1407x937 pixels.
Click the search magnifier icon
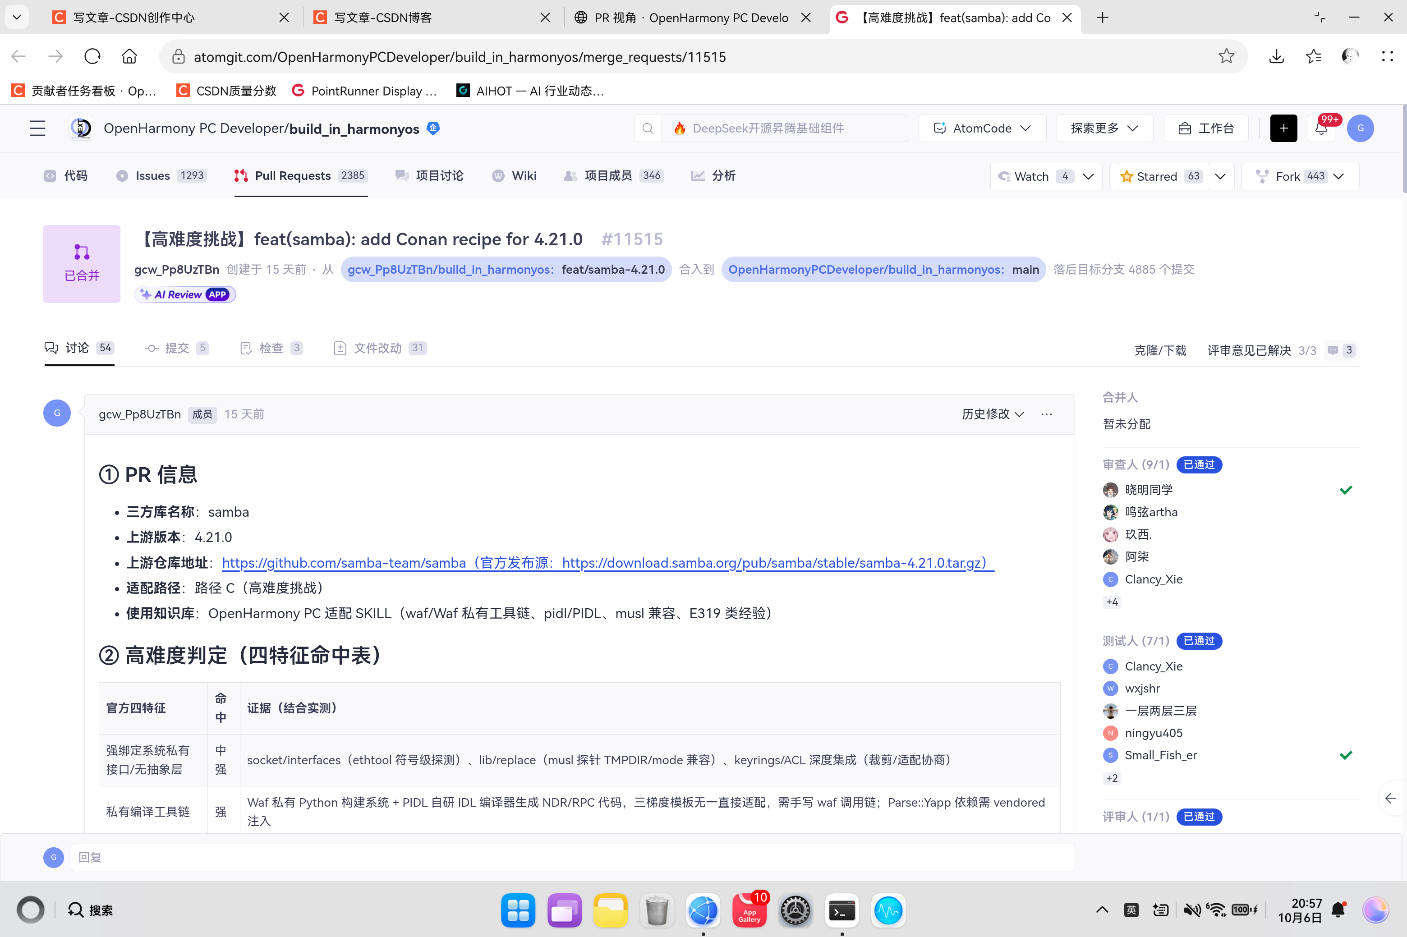(648, 129)
